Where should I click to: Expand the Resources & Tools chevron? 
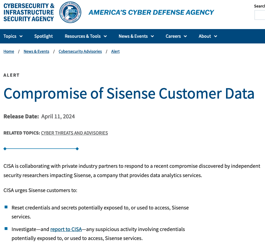(x=105, y=36)
